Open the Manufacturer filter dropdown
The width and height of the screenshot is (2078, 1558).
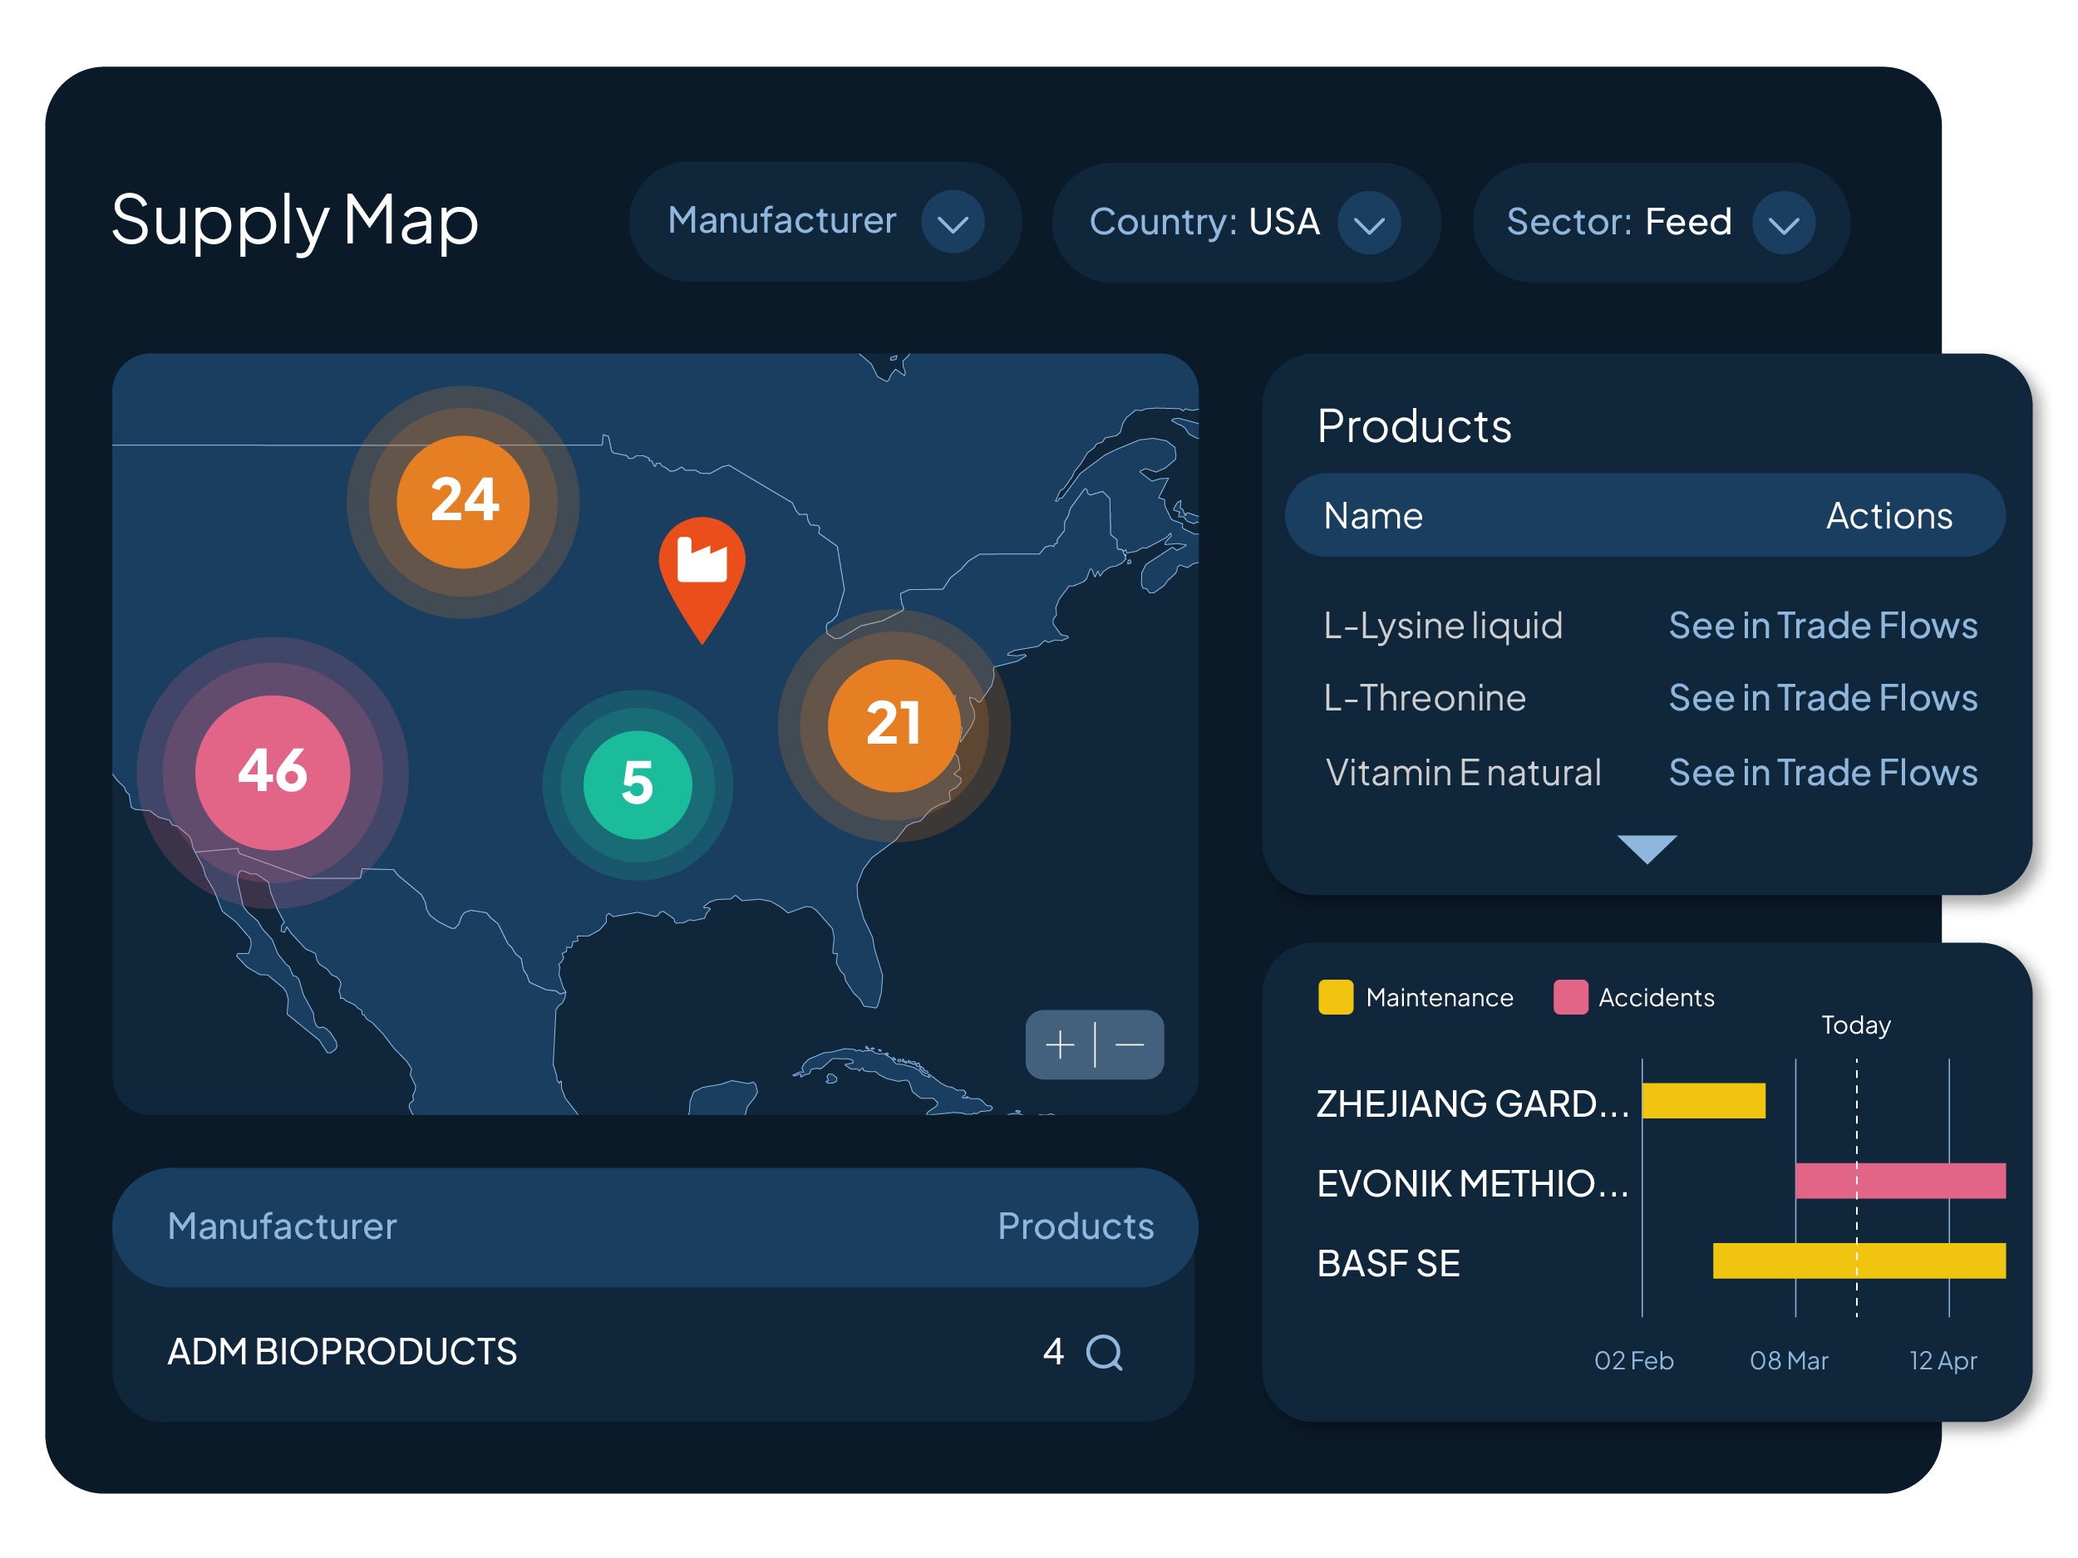coord(952,223)
